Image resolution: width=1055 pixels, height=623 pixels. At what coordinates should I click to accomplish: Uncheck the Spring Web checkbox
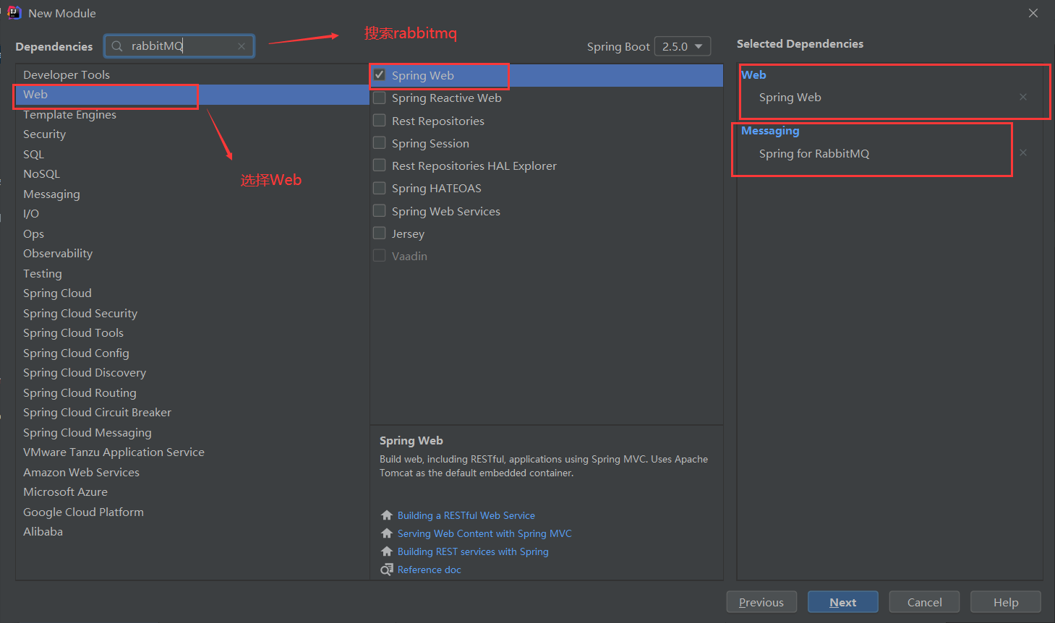(379, 74)
